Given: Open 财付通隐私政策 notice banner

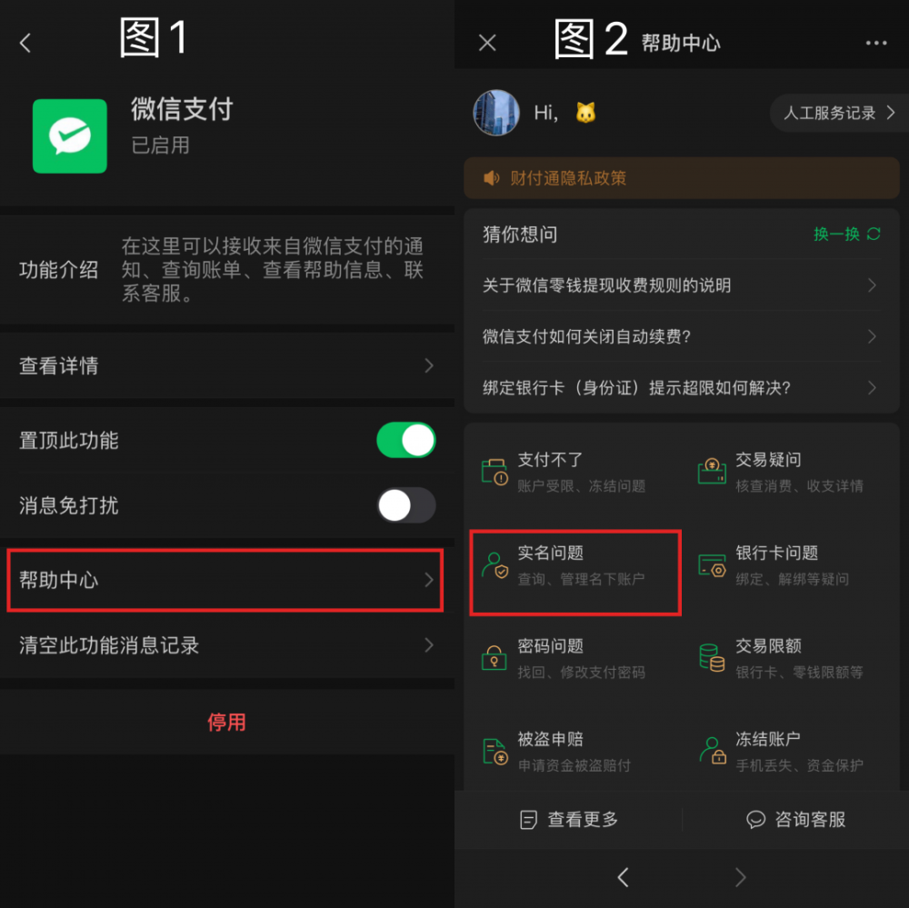Looking at the screenshot, I should [x=681, y=178].
